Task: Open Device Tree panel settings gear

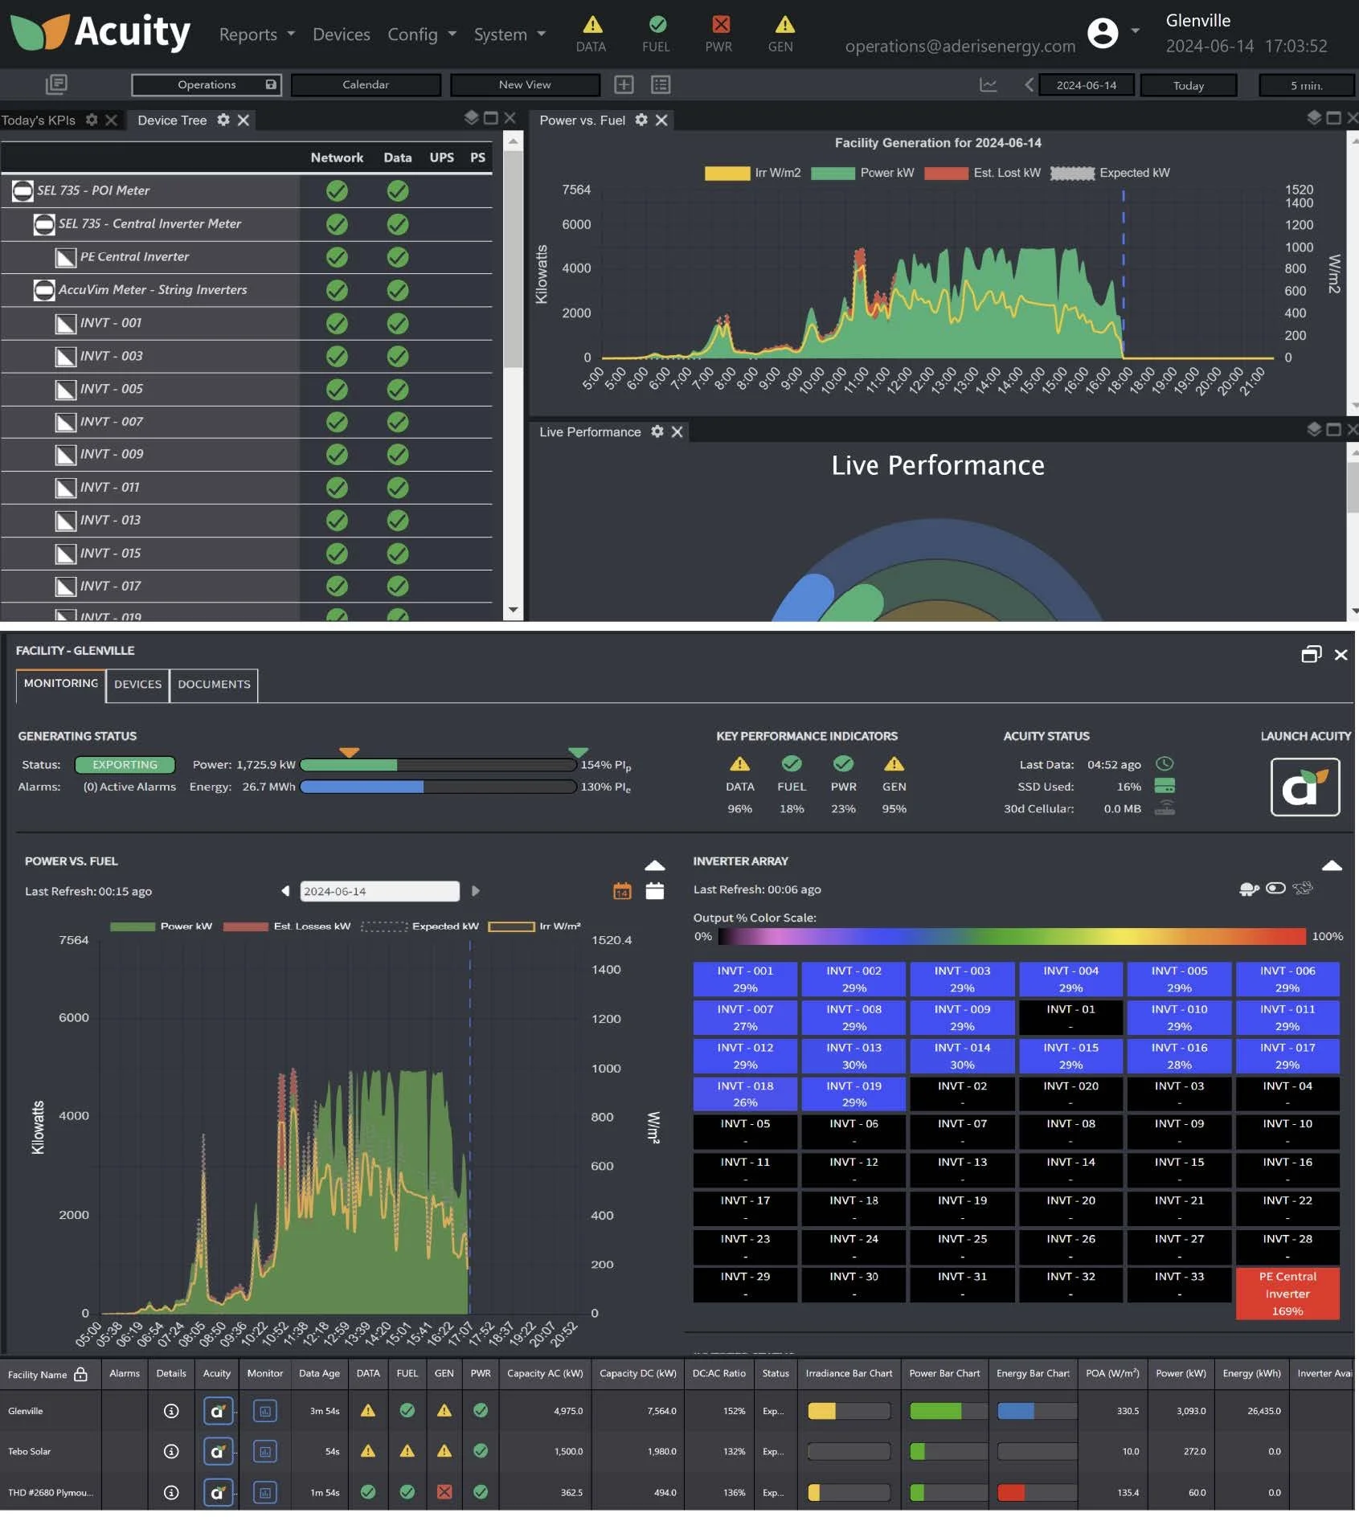Action: [223, 120]
